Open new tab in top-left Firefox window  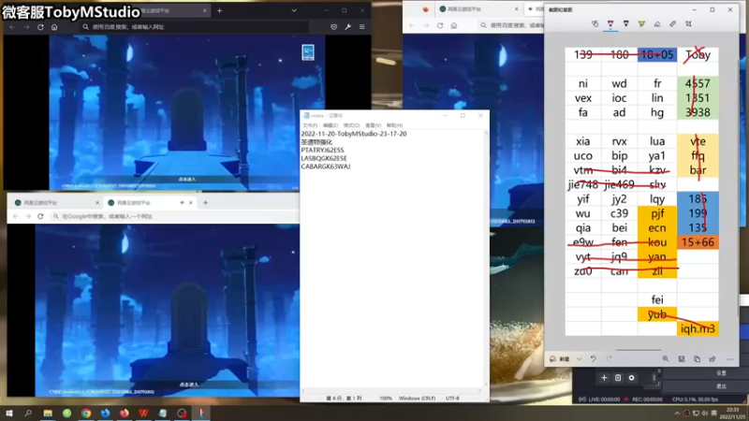coord(220,10)
